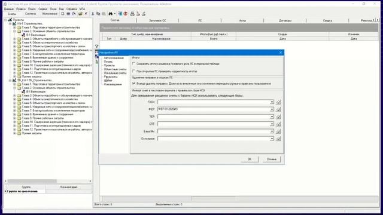Select Нововведения in settings category list
The width and height of the screenshot is (383, 215).
pyautogui.click(x=113, y=84)
